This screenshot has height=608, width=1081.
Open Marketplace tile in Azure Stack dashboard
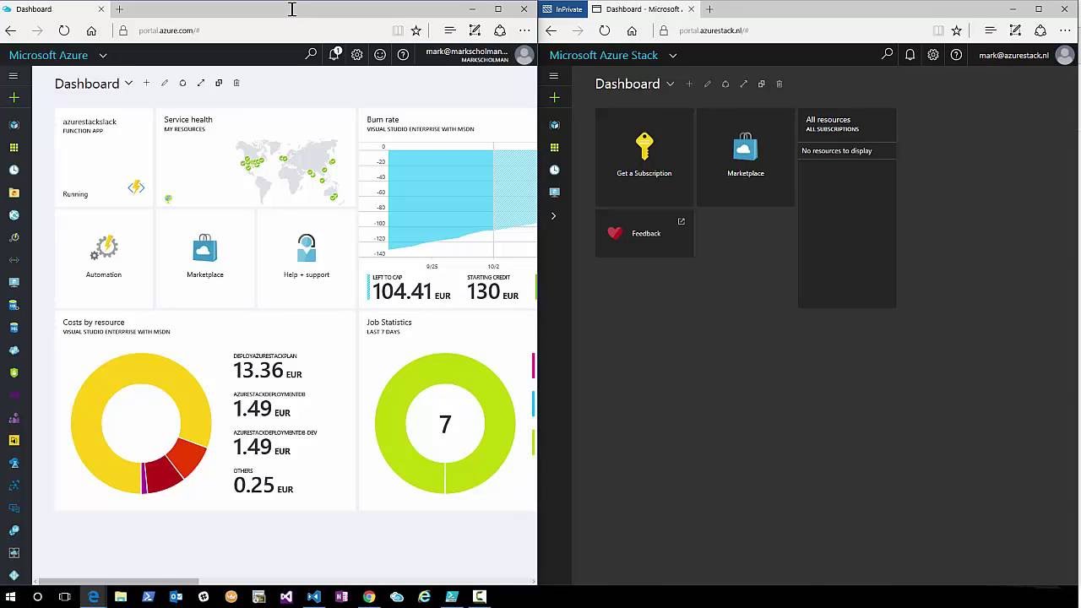pyautogui.click(x=746, y=157)
